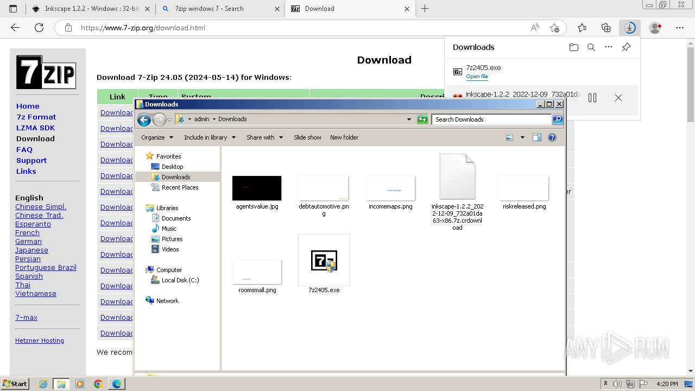Switch to the Inkscape 1.2.2 tab
This screenshot has height=391, width=695.
point(91,9)
